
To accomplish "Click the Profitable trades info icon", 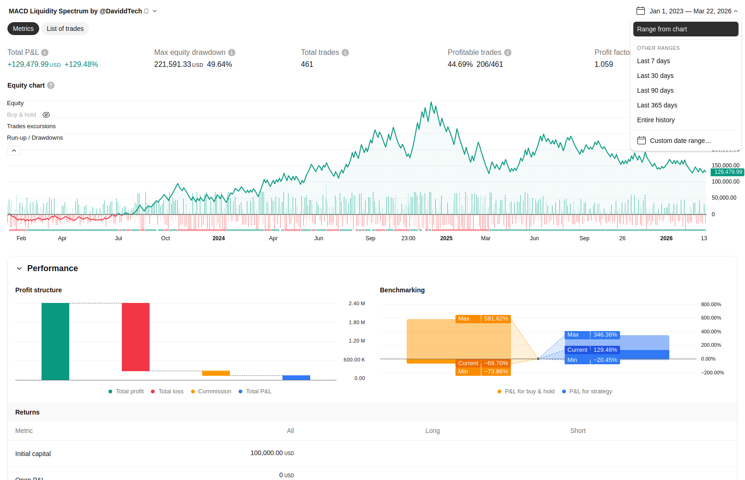I will [x=508, y=53].
